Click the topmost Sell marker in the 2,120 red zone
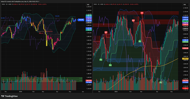Viewport: 190px width, 99px height. (x=142, y=13)
